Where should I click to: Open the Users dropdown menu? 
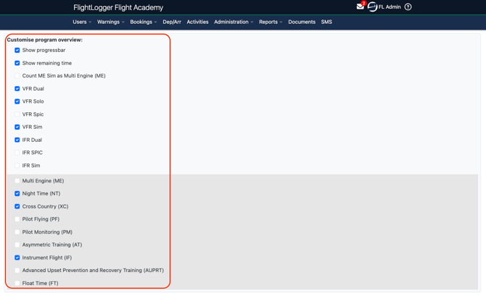pos(82,22)
